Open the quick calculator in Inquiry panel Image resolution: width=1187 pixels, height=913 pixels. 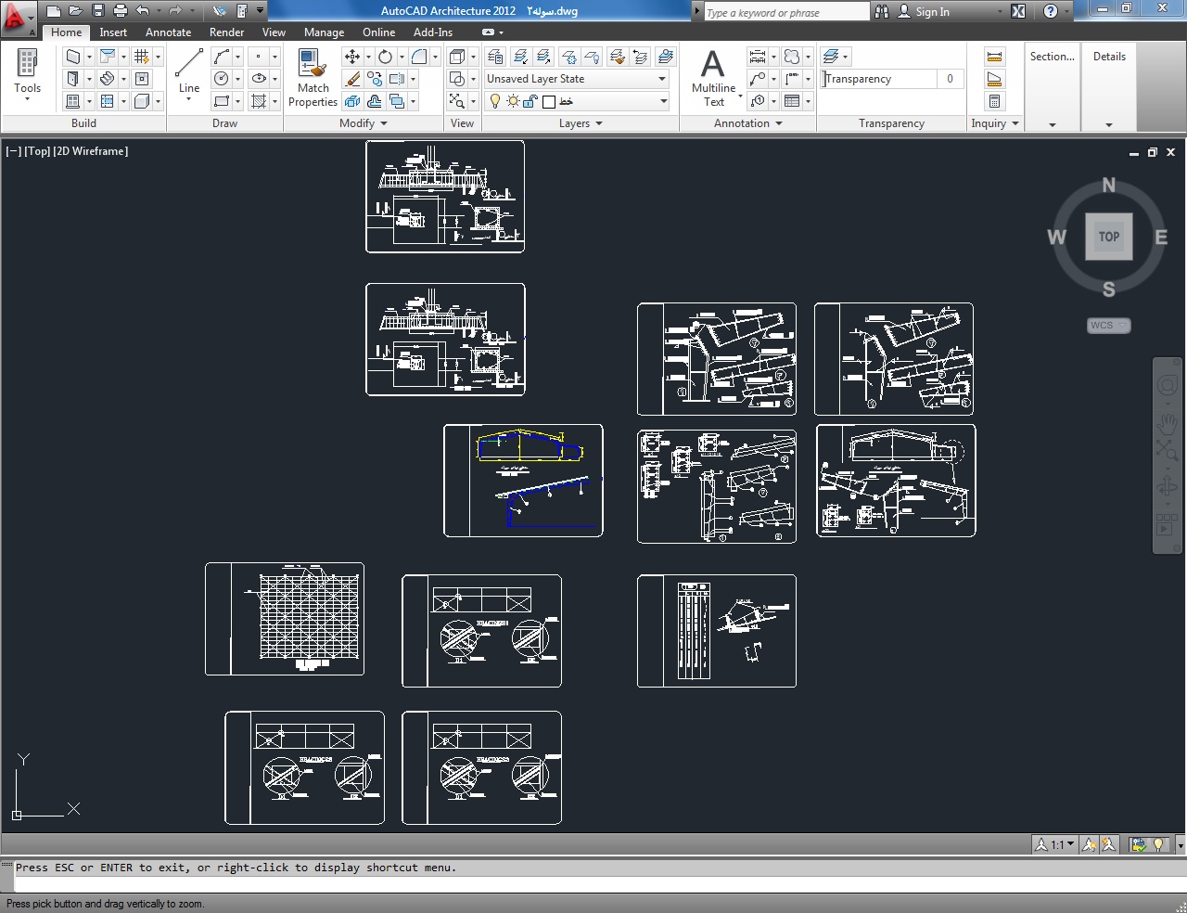click(x=994, y=101)
